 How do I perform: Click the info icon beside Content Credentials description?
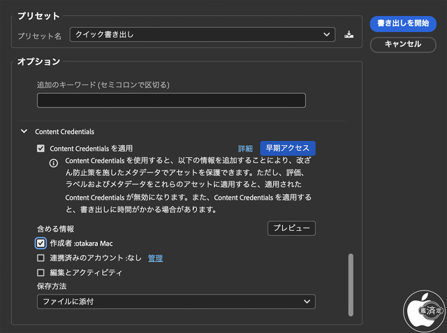(x=54, y=163)
